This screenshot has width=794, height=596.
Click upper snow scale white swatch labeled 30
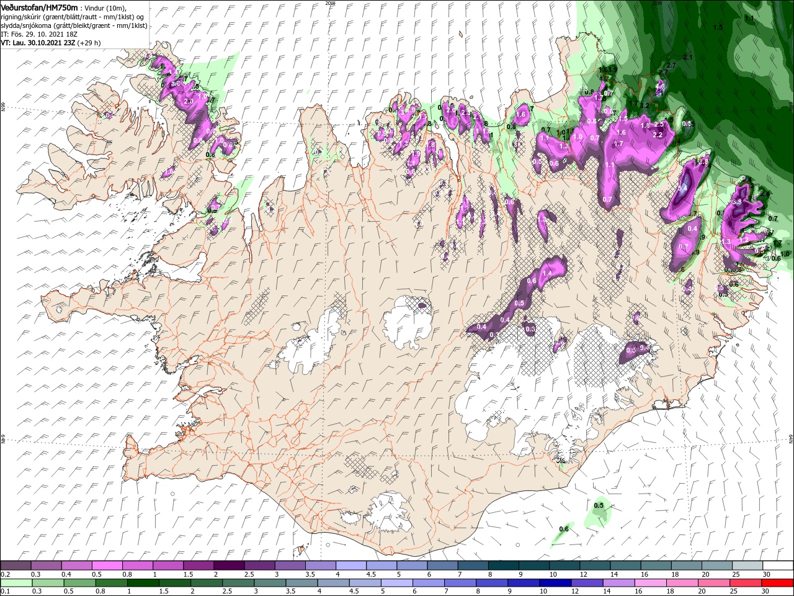[777, 566]
